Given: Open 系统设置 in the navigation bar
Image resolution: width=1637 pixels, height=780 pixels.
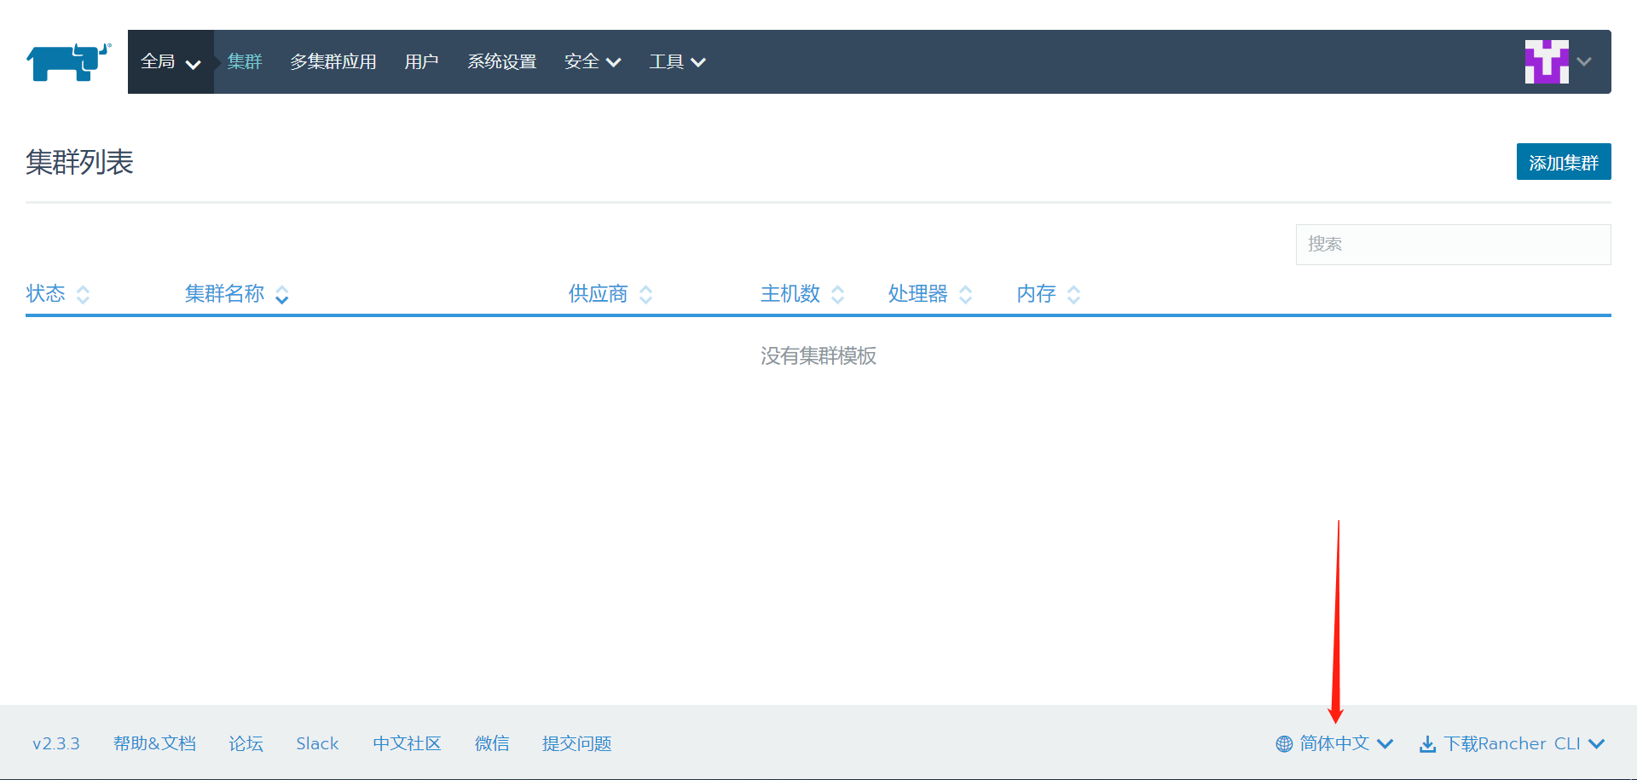Looking at the screenshot, I should [501, 61].
